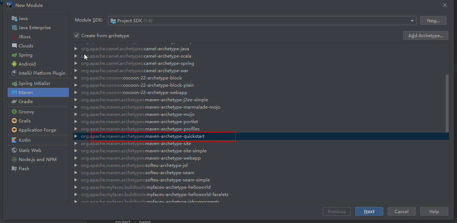The height and width of the screenshot is (223, 457).
Task: Select maven-archetype-j2ee-simple row
Action: coord(261,100)
